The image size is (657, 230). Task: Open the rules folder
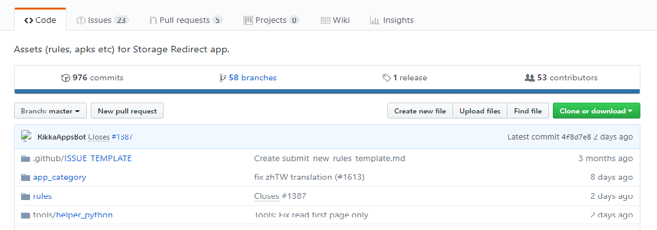[42, 196]
